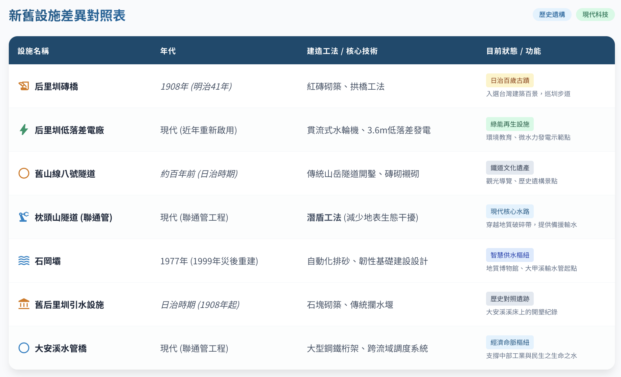Click the temple icon for 舊后里圳引水設施
This screenshot has height=377, width=621.
(24, 304)
